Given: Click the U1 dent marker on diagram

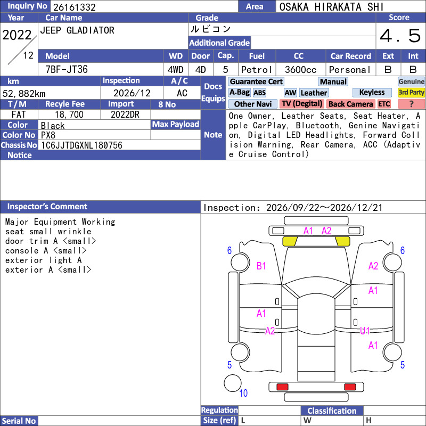Looking at the screenshot, I should (365, 331).
